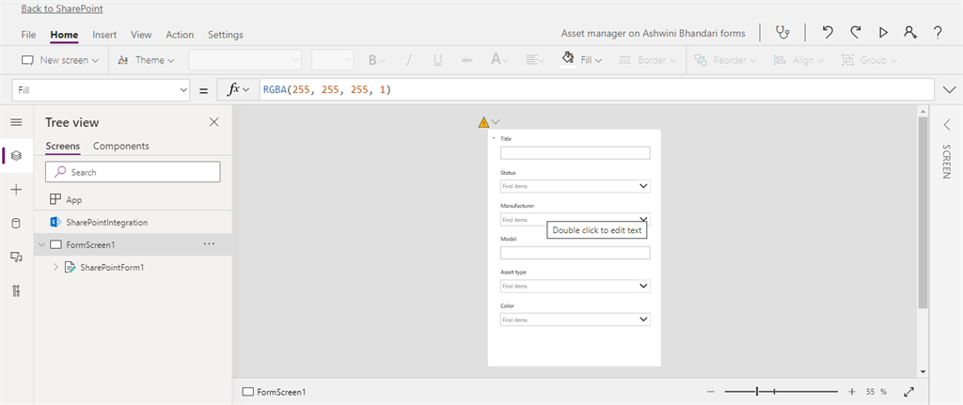Open text alignment options
Viewport: 963px width, 405px height.
(534, 60)
